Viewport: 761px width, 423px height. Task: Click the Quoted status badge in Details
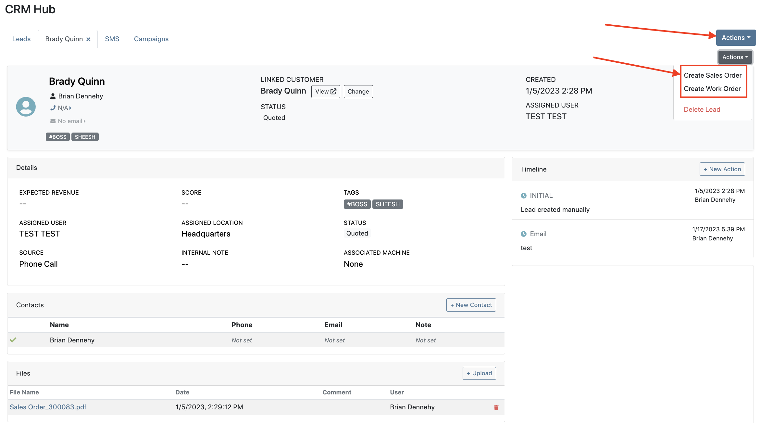pyautogui.click(x=357, y=233)
